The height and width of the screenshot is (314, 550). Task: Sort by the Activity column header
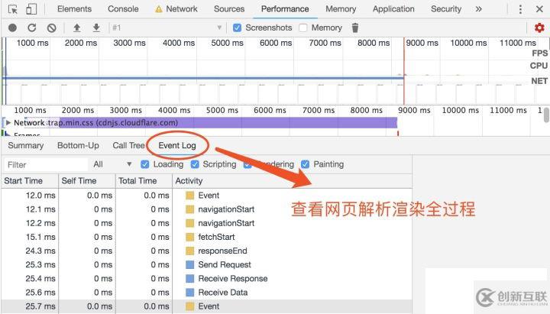point(292,181)
